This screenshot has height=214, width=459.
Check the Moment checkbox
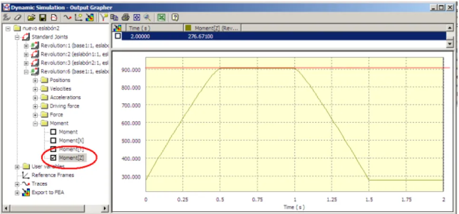tap(53, 132)
